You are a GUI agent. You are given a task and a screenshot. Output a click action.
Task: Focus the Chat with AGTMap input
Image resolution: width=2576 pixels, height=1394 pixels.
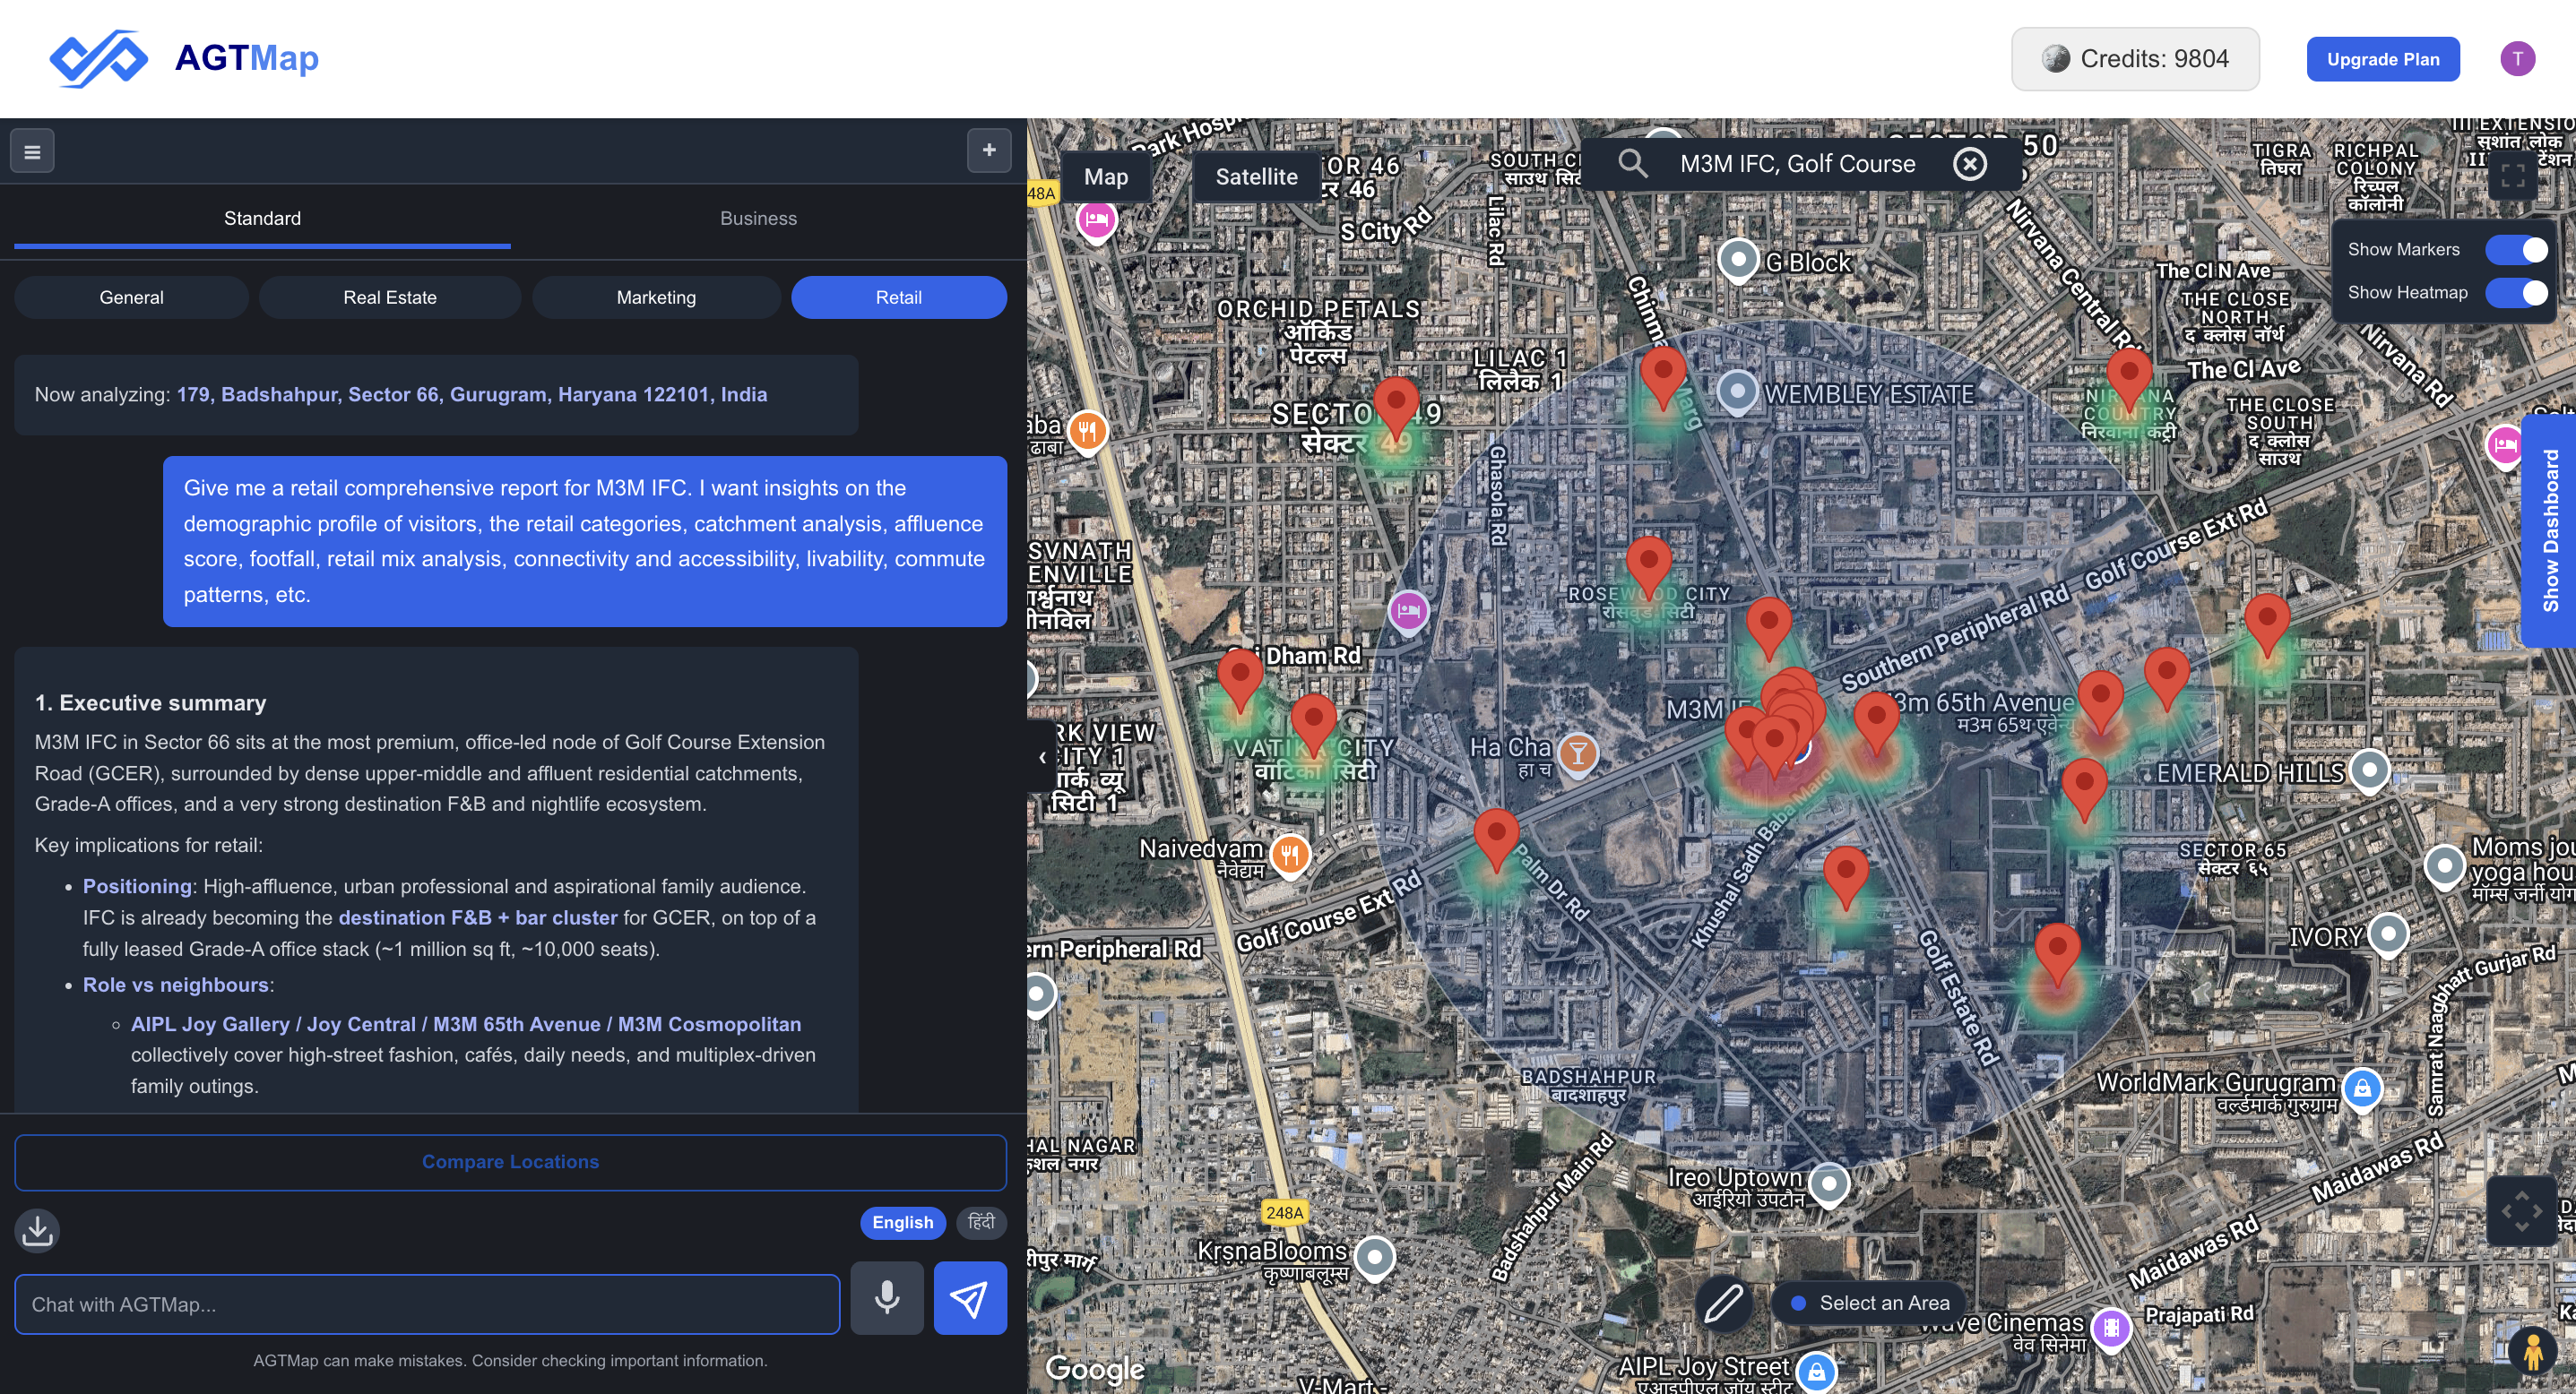(427, 1304)
